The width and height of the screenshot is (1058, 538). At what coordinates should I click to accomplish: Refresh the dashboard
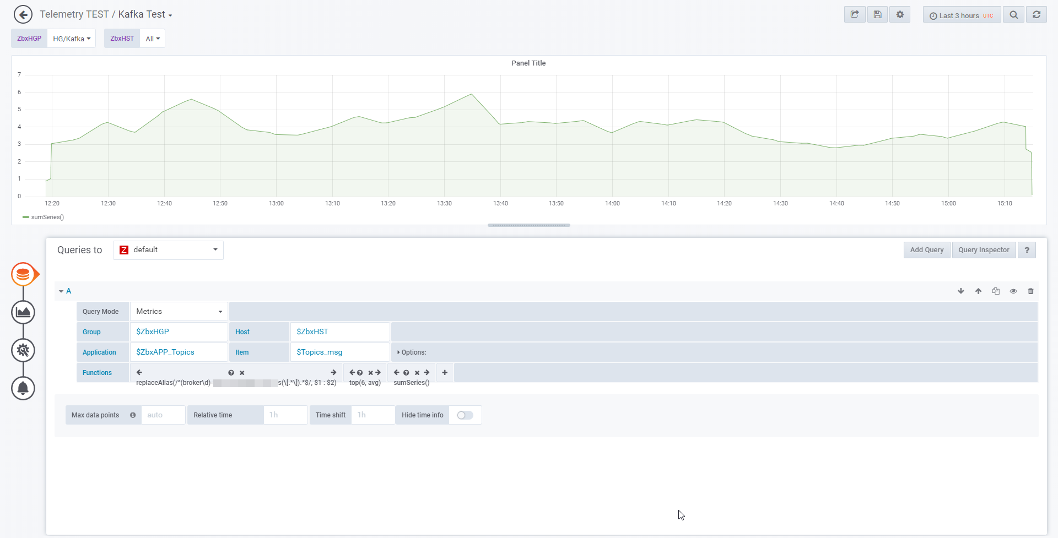point(1037,15)
